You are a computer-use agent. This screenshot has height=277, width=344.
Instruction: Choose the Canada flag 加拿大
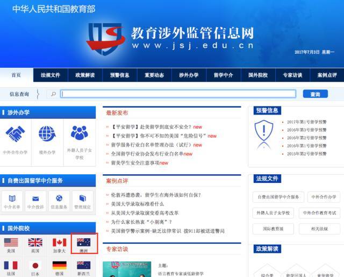(59, 242)
